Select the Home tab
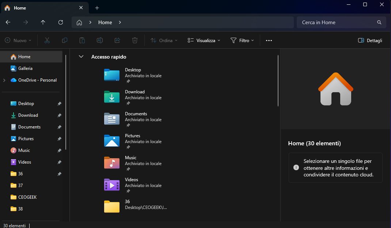Screen dimensions: 391x228 (x=45, y=8)
